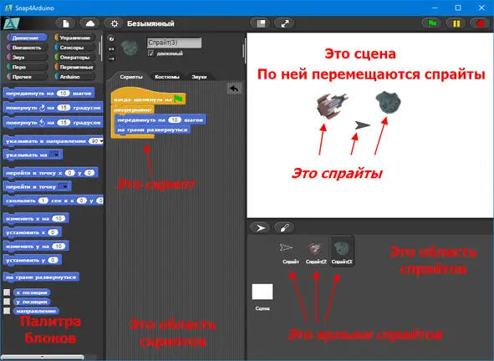Click the palette на грани развернуться block
494x361 pixels.
[41, 277]
